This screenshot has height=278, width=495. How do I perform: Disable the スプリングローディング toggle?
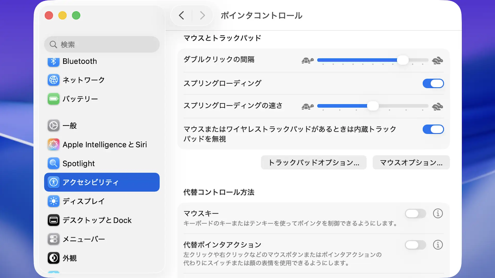433,83
